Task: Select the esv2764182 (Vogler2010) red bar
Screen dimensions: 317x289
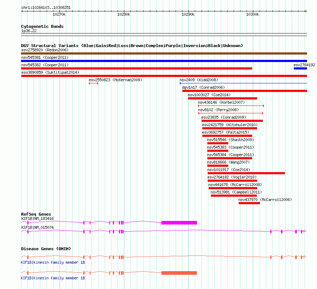Action: tap(232, 181)
